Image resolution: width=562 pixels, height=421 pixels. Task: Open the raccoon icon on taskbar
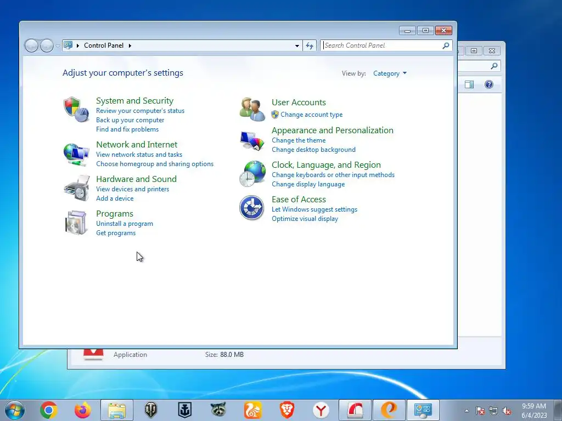pos(218,409)
